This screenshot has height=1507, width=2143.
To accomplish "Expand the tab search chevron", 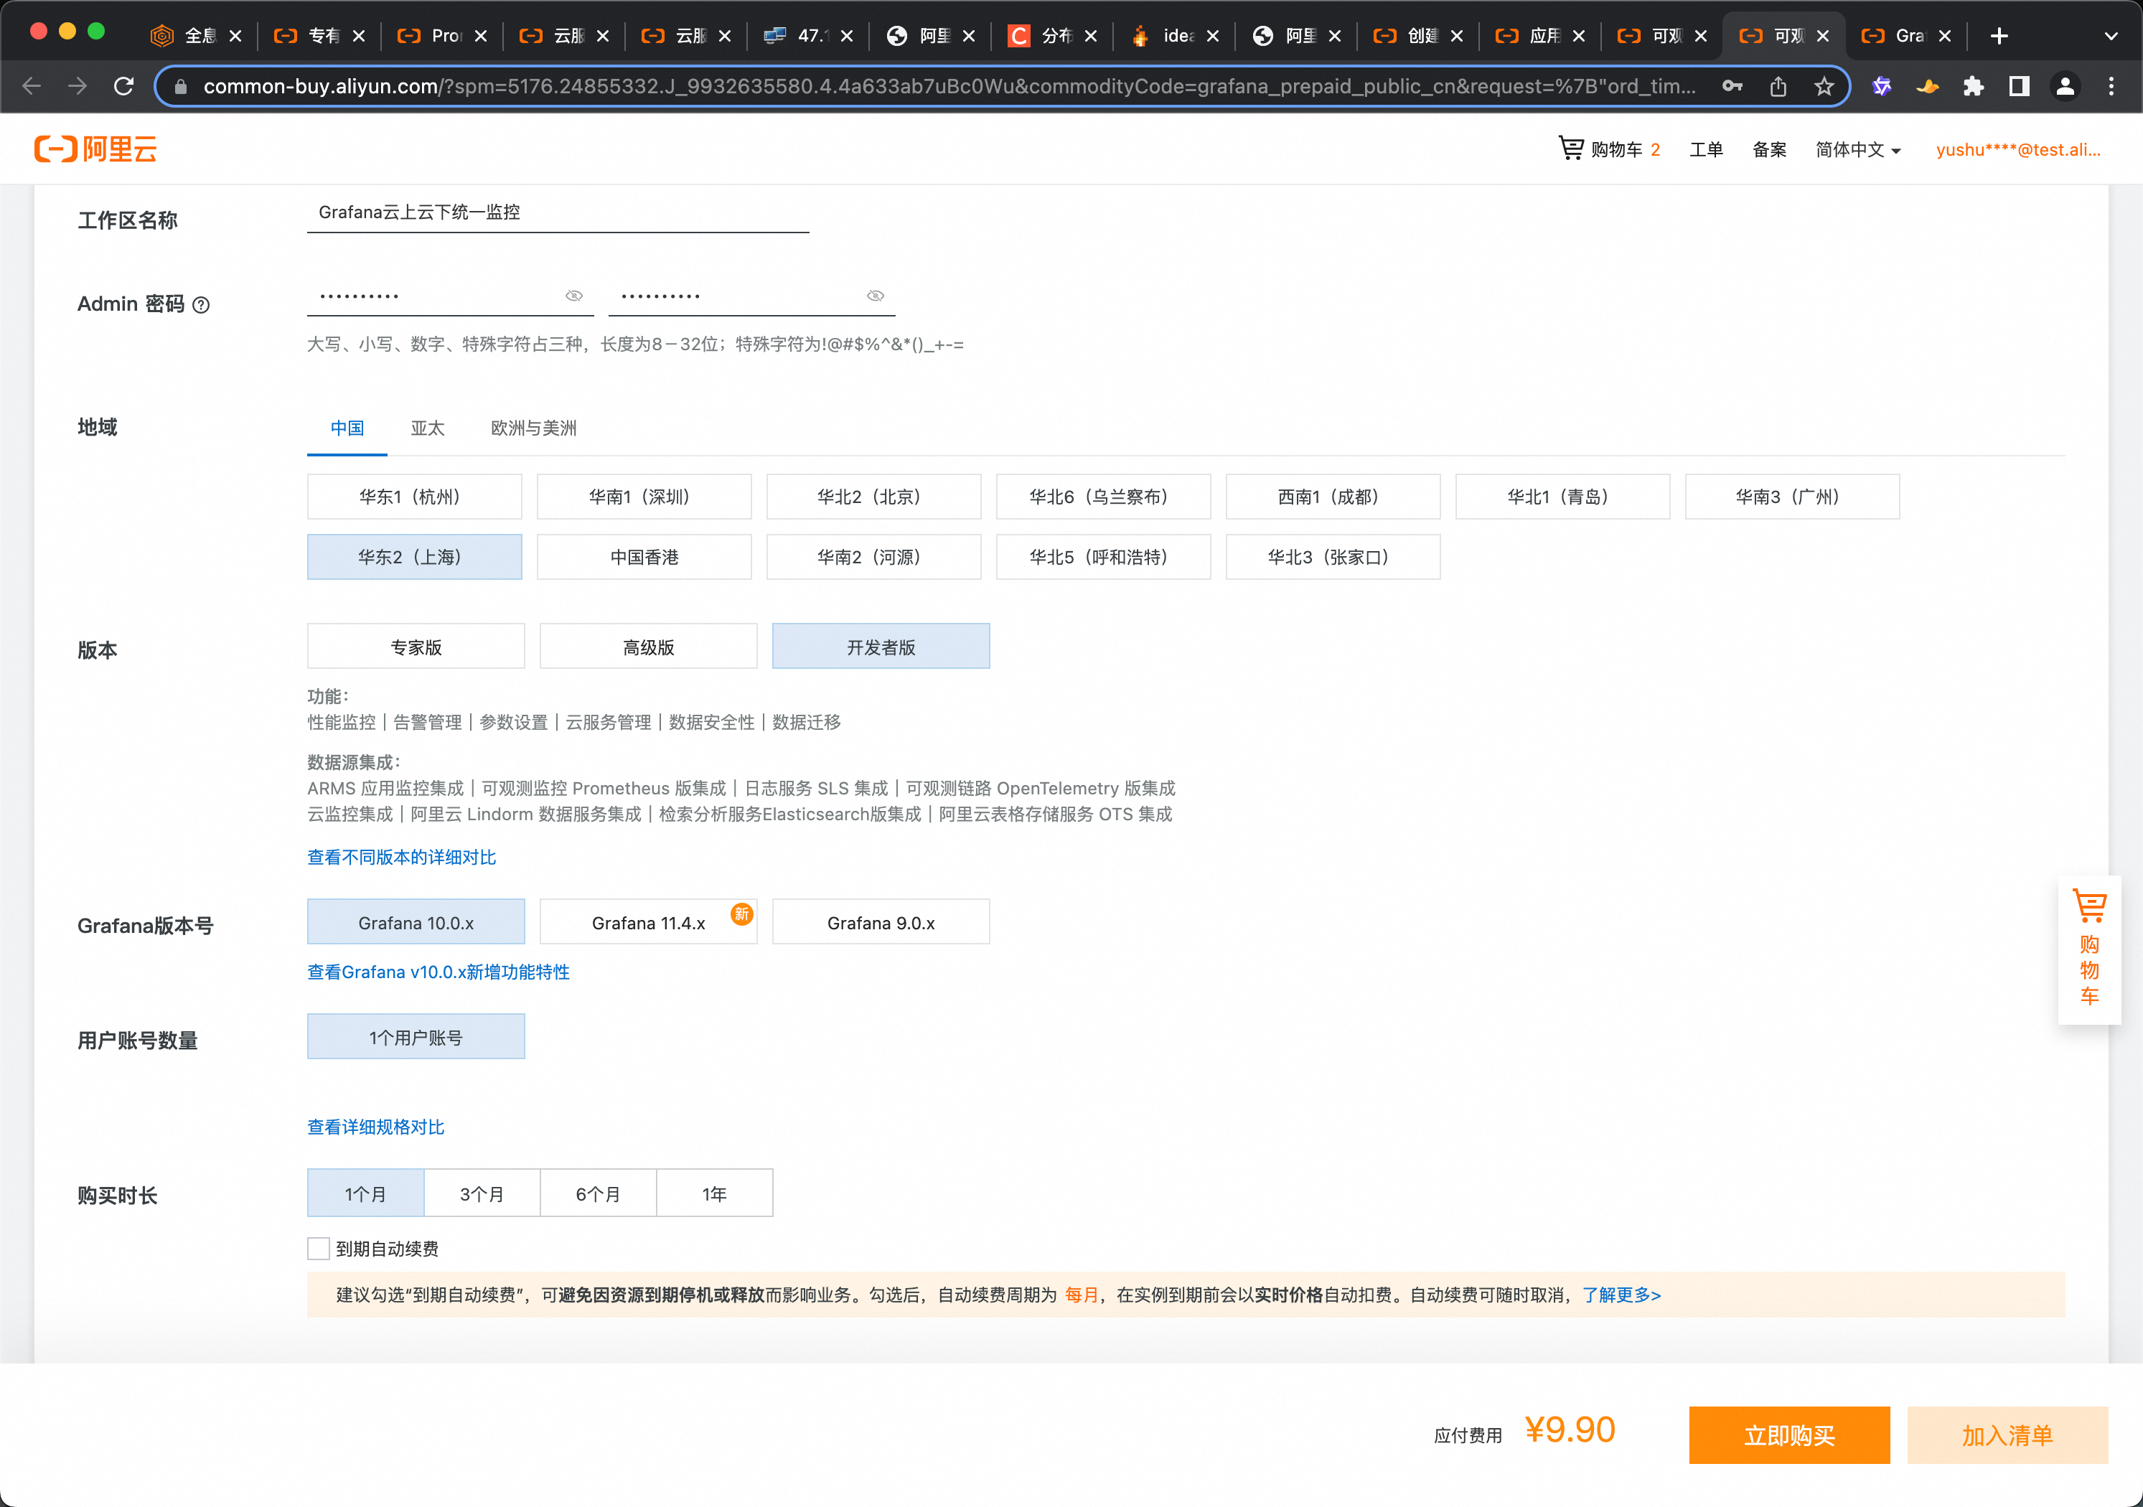I will click(x=2111, y=35).
